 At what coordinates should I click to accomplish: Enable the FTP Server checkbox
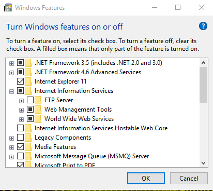click(x=31, y=100)
